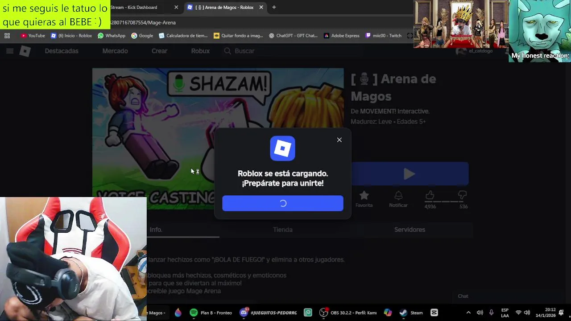Like the game with thumbs-up icon
571x321 pixels.
pyautogui.click(x=430, y=195)
